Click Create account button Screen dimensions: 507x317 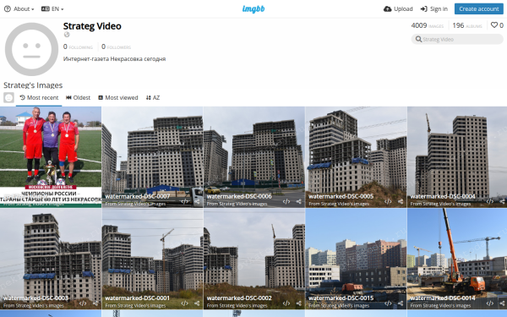tap(479, 9)
